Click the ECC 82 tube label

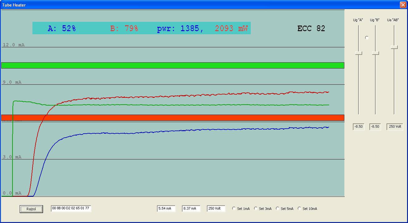pyautogui.click(x=311, y=28)
